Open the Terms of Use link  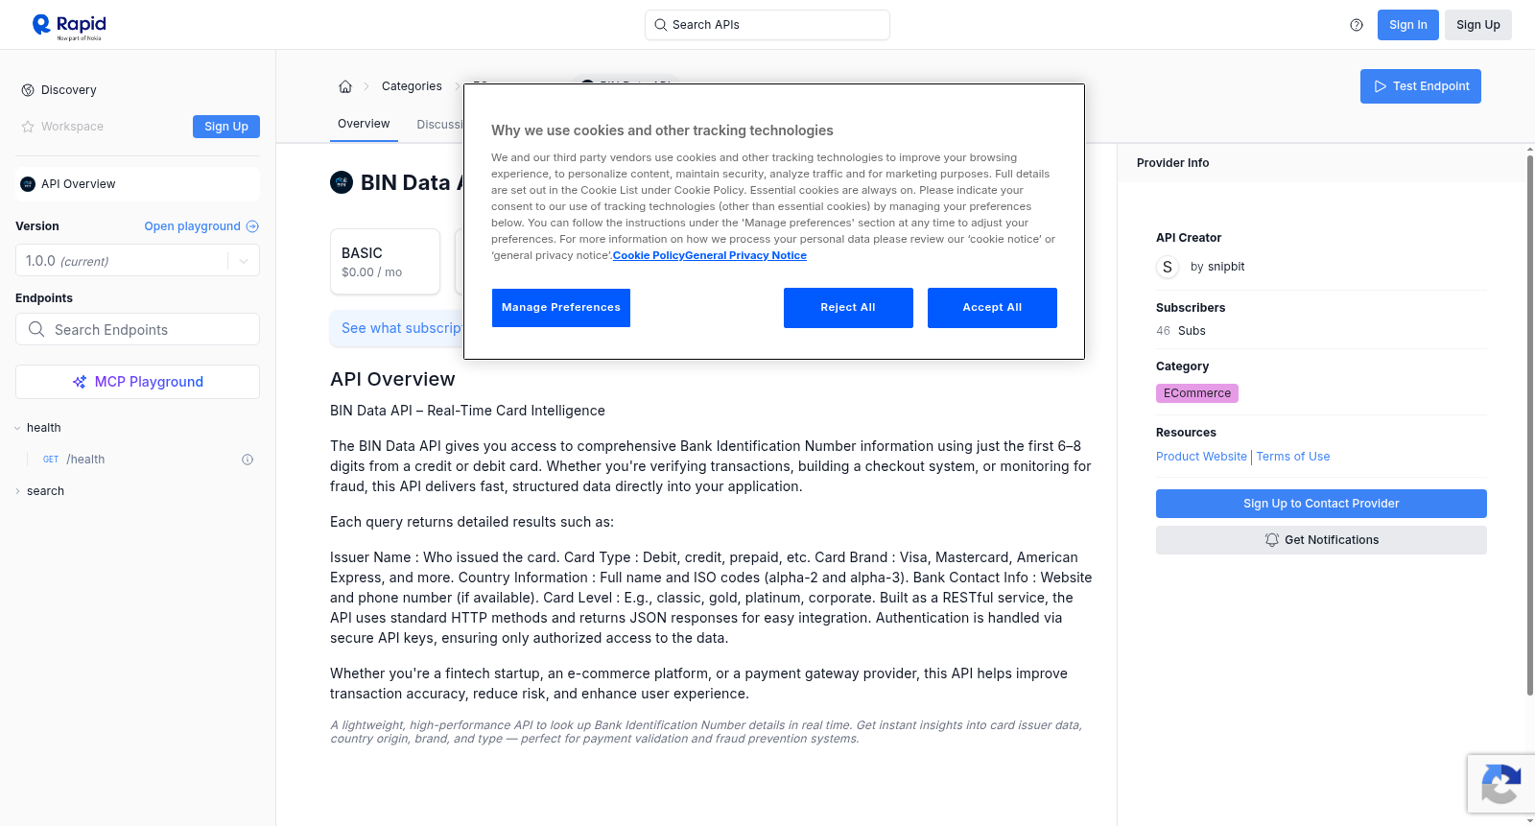coord(1293,457)
